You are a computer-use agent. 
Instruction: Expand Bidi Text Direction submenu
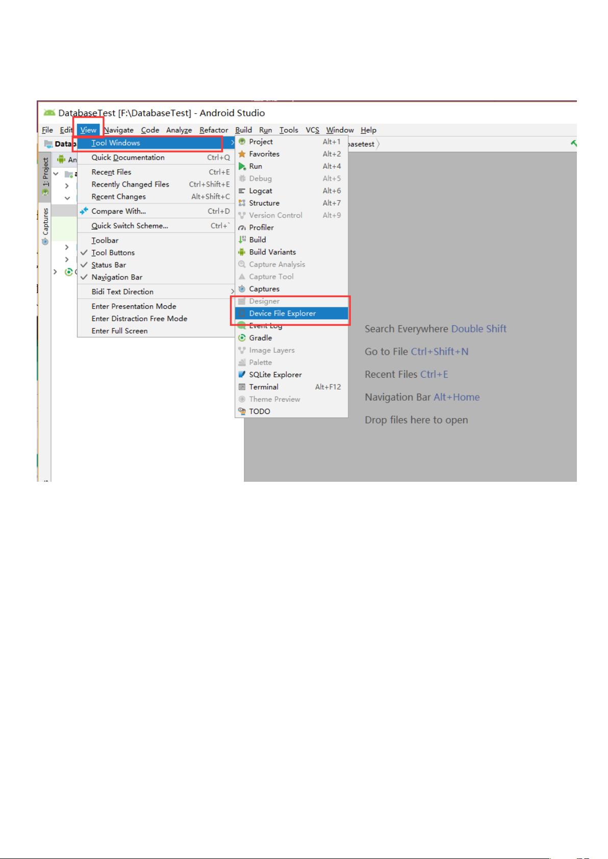click(x=155, y=292)
